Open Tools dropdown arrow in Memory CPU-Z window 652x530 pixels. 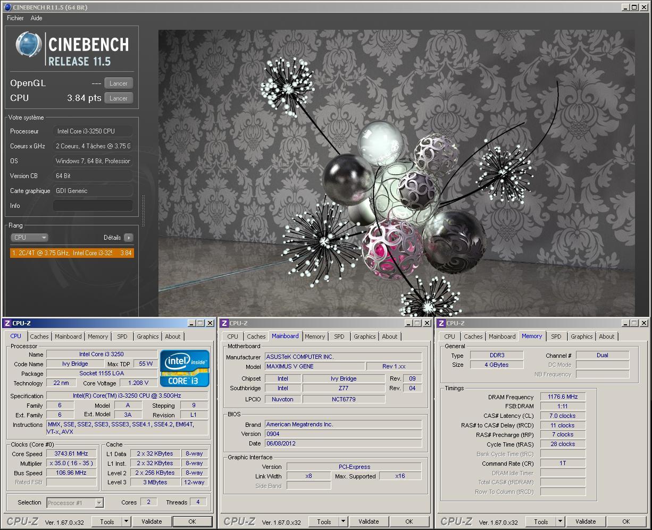coord(561,521)
